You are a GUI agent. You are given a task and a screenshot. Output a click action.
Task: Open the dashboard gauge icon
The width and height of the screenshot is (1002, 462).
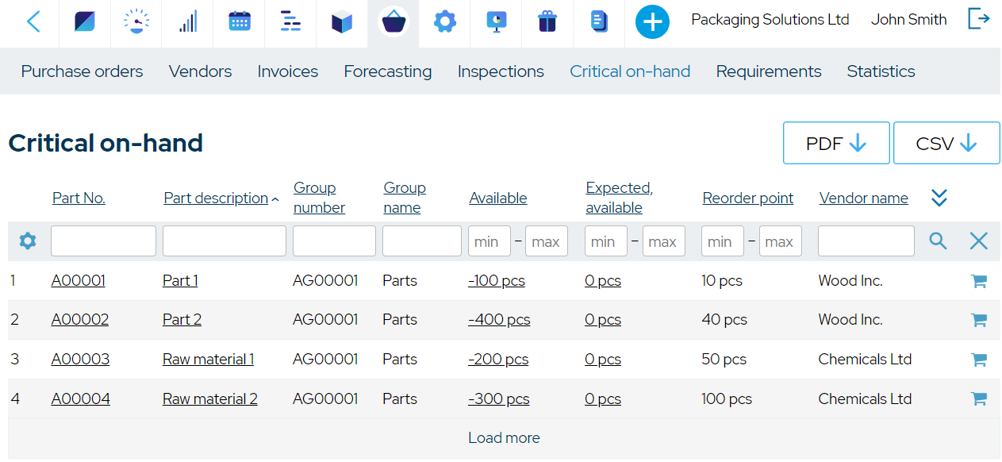(x=136, y=22)
